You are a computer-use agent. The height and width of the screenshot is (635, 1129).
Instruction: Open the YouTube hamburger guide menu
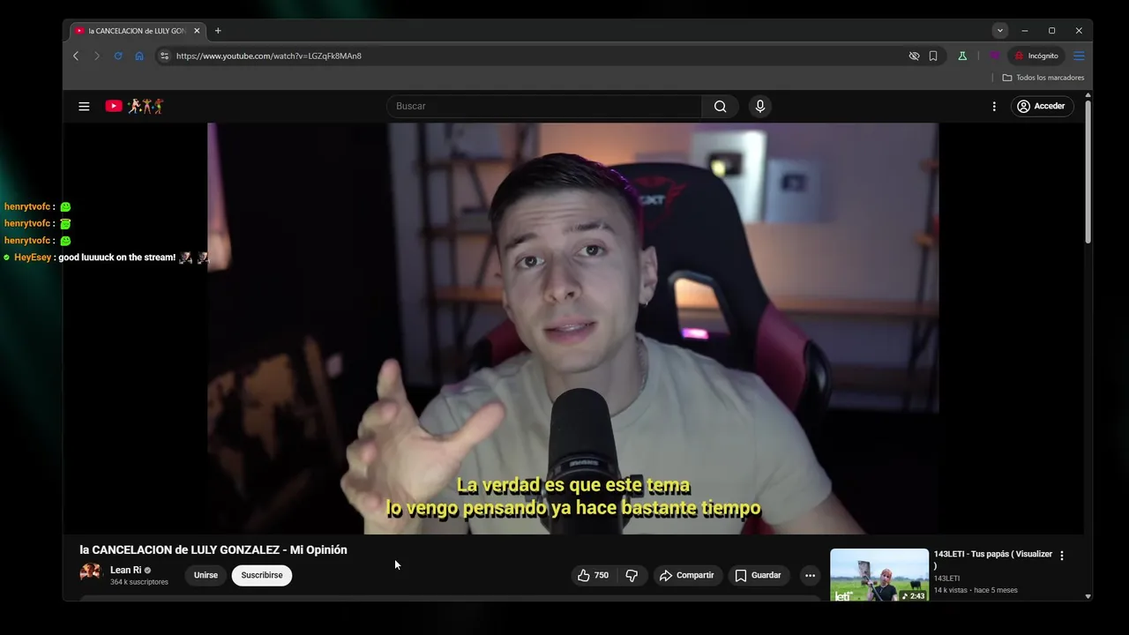pos(84,106)
